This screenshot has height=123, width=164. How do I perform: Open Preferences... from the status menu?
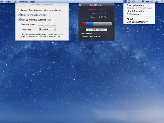[134, 14]
